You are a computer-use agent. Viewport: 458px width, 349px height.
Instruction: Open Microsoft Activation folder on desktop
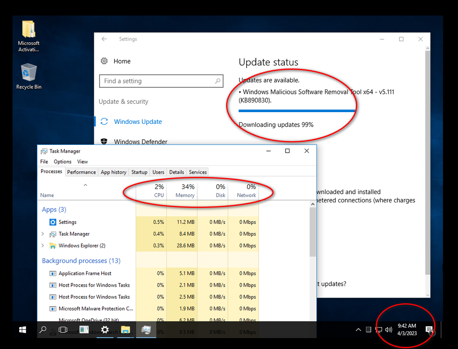click(29, 36)
